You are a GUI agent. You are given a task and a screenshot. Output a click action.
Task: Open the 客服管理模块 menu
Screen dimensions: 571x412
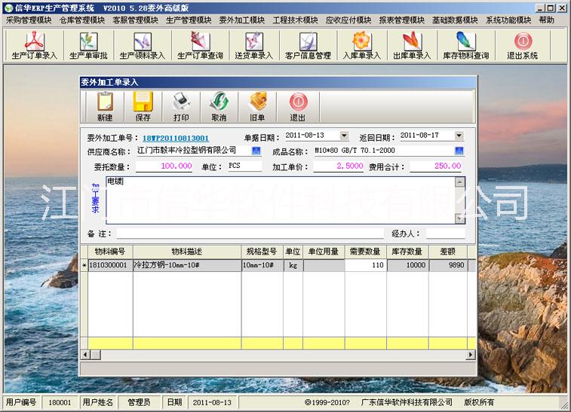click(x=135, y=20)
